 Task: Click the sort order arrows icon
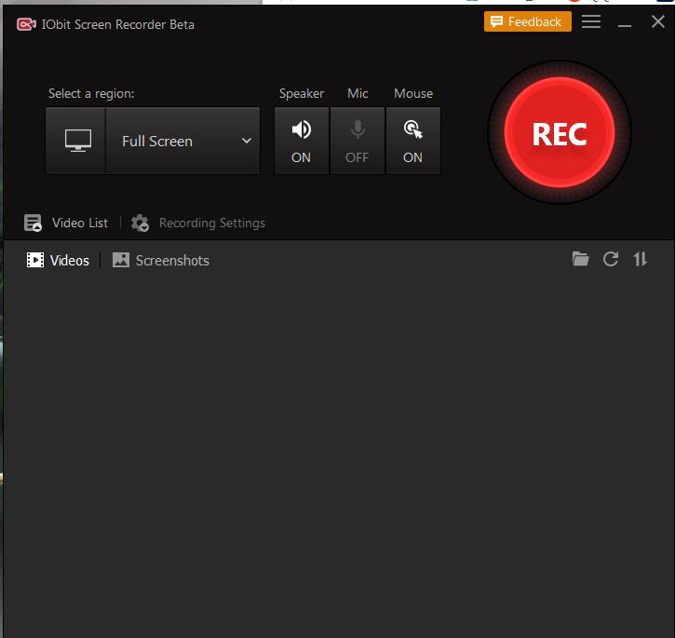pyautogui.click(x=641, y=259)
